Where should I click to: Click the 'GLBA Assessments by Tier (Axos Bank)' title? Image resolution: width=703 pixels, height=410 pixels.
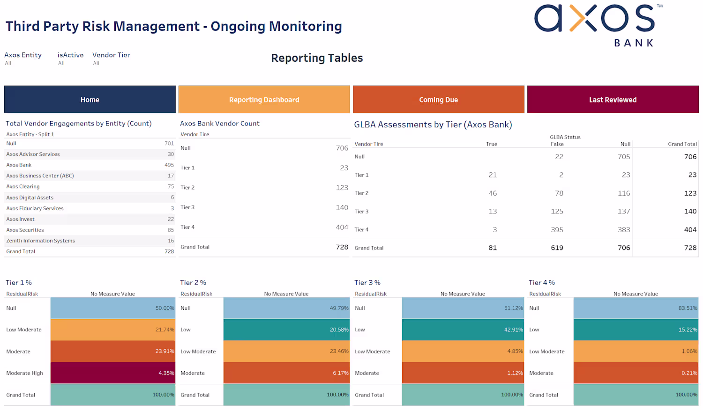[x=433, y=124]
